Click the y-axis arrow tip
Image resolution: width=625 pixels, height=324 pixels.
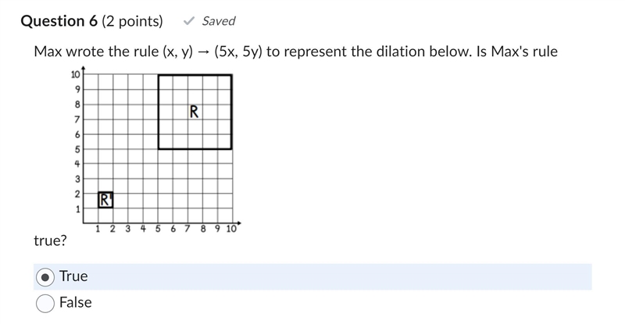[83, 69]
